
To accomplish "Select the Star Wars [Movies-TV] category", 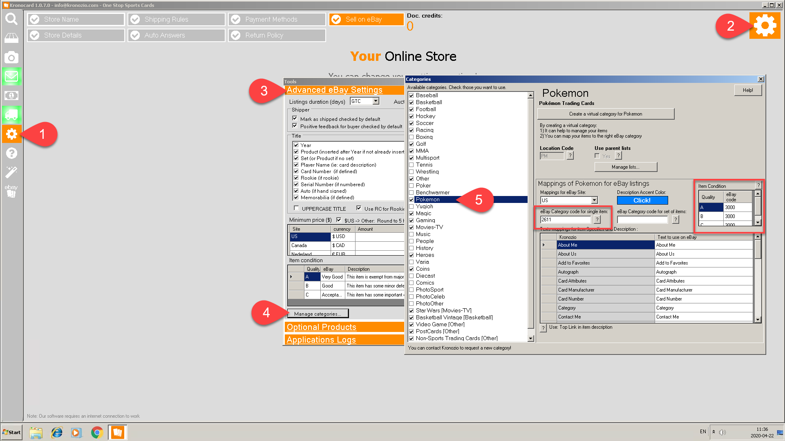I will tap(444, 311).
